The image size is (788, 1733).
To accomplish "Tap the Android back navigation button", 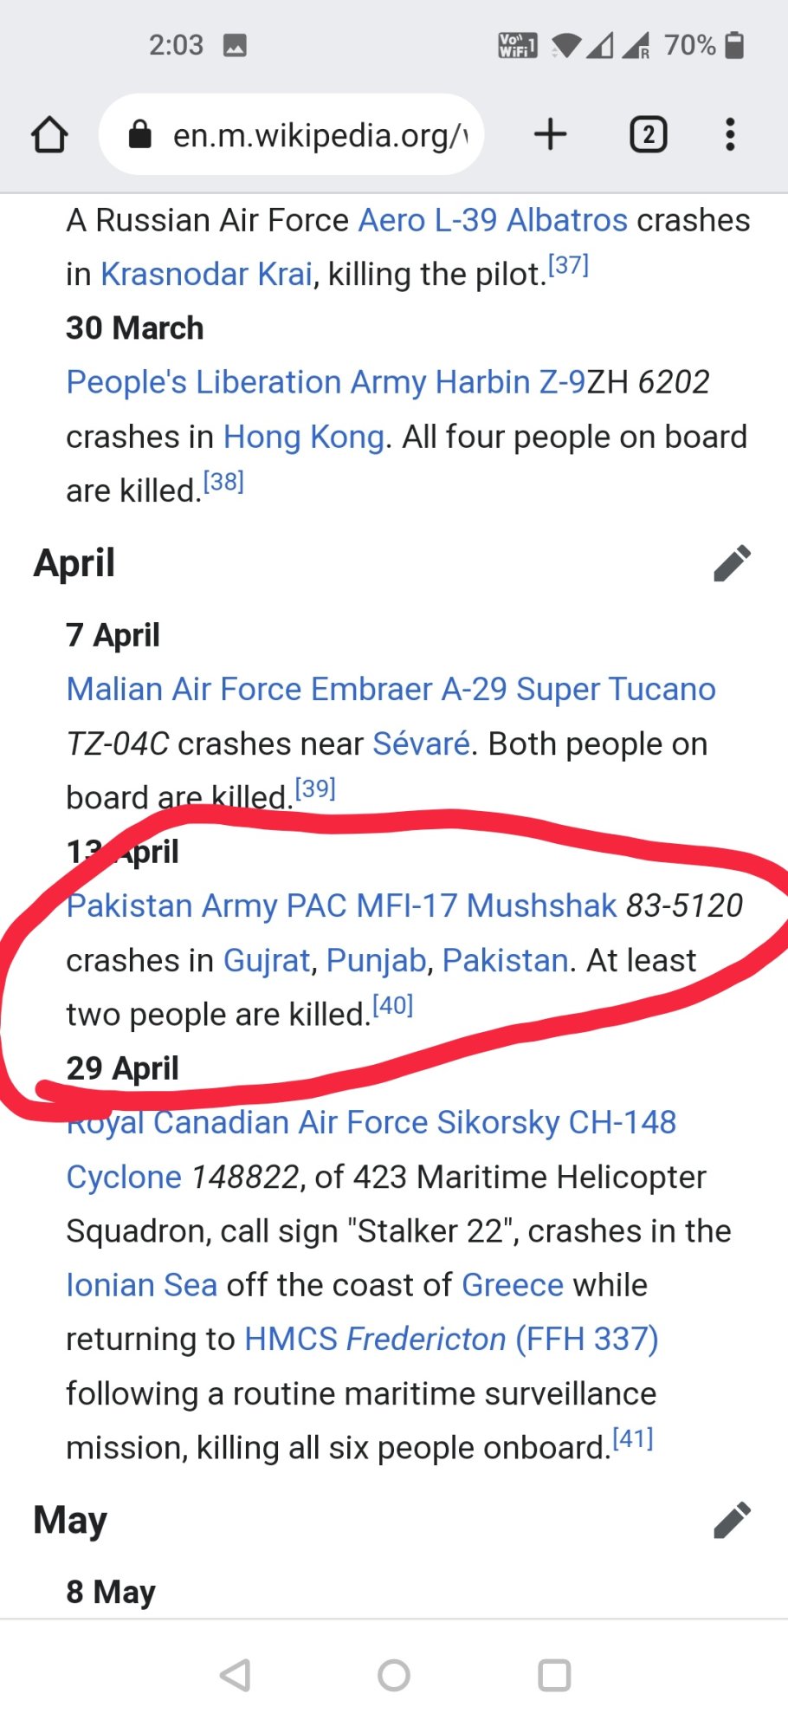I will pyautogui.click(x=236, y=1675).
